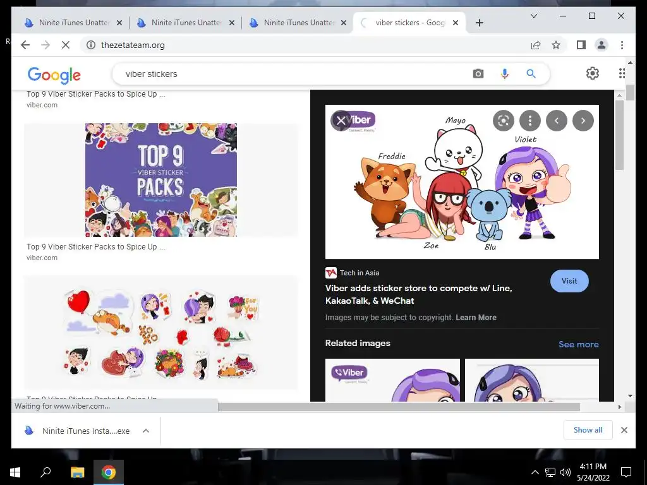
Task: Show all downloads
Action: click(x=588, y=430)
